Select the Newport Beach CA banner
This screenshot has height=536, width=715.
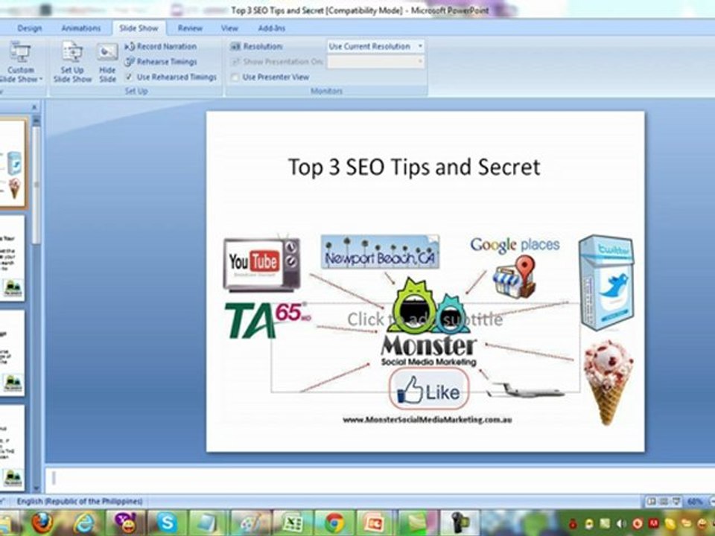[380, 252]
